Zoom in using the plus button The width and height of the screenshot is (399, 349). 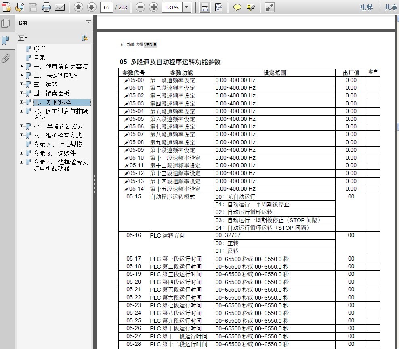(x=153, y=7)
